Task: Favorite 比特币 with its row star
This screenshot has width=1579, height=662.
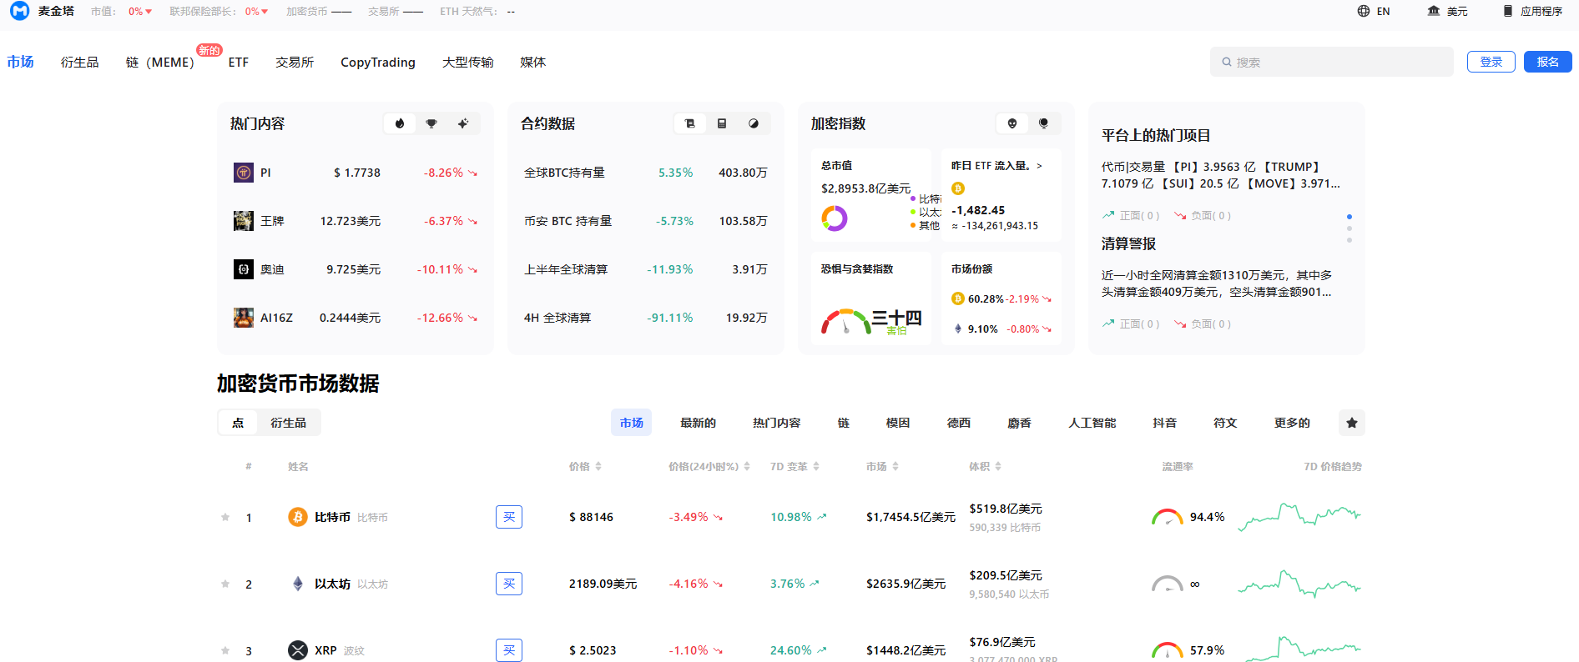Action: (225, 517)
